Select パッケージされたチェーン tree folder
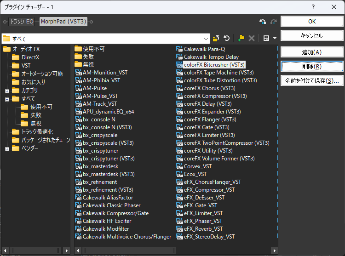The width and height of the screenshot is (345, 256). (41, 140)
